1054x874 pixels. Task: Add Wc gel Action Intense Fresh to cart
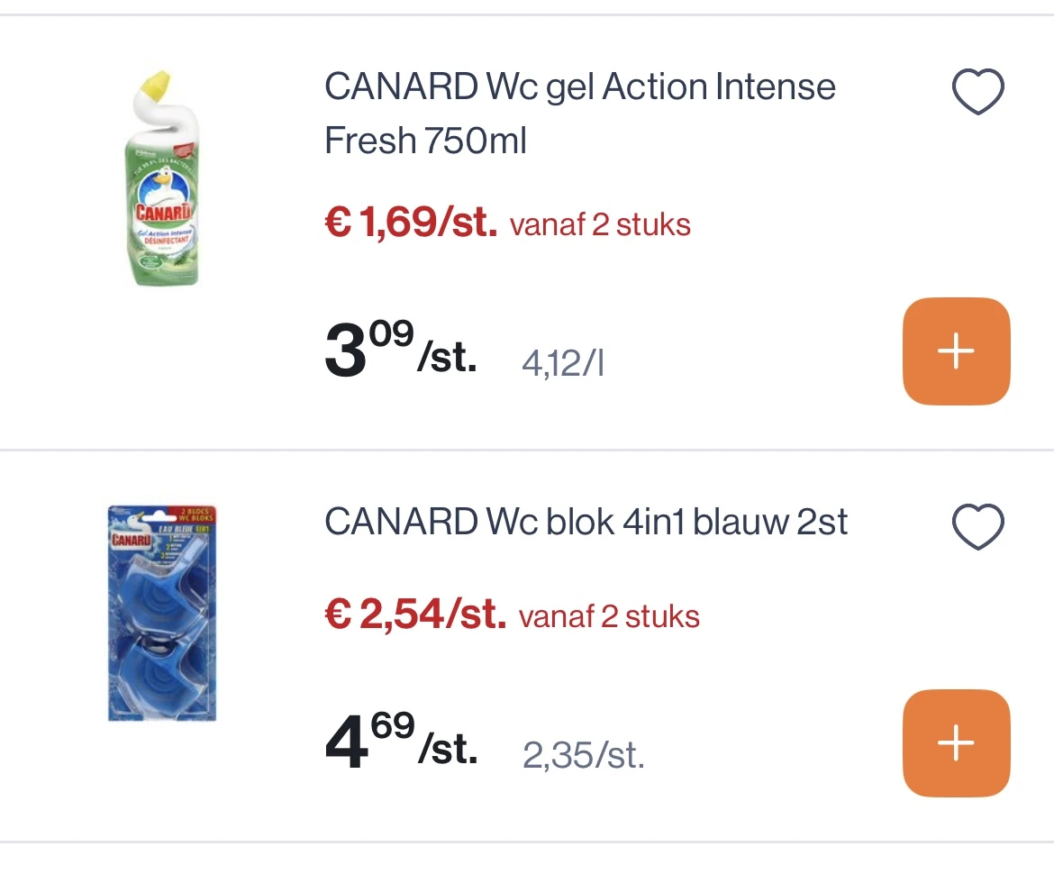point(956,351)
